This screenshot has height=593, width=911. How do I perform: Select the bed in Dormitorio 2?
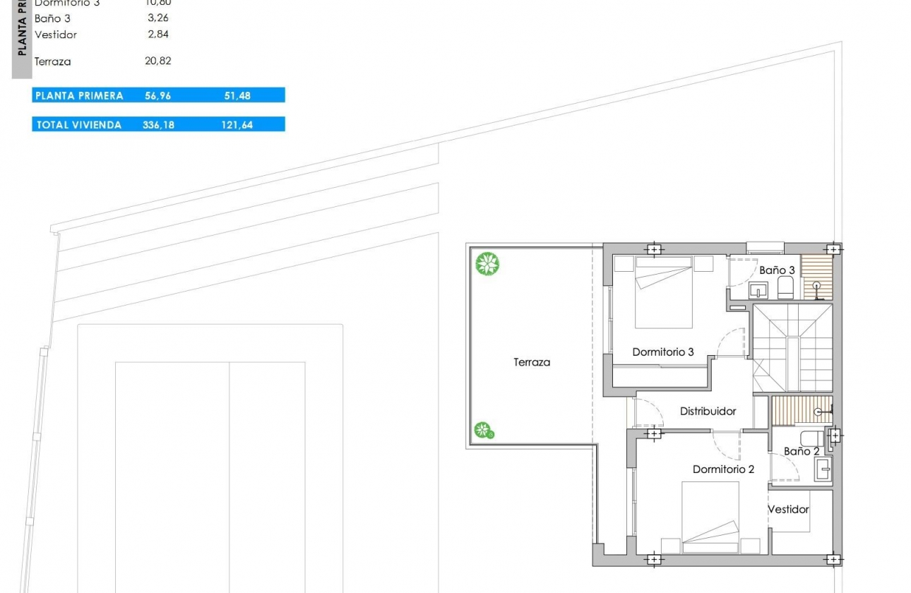710,517
